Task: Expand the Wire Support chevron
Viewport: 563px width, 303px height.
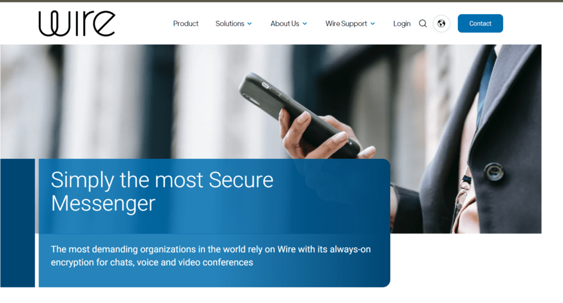Action: click(x=373, y=24)
